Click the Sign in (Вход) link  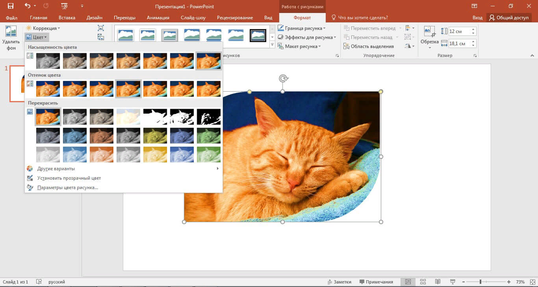(x=477, y=17)
